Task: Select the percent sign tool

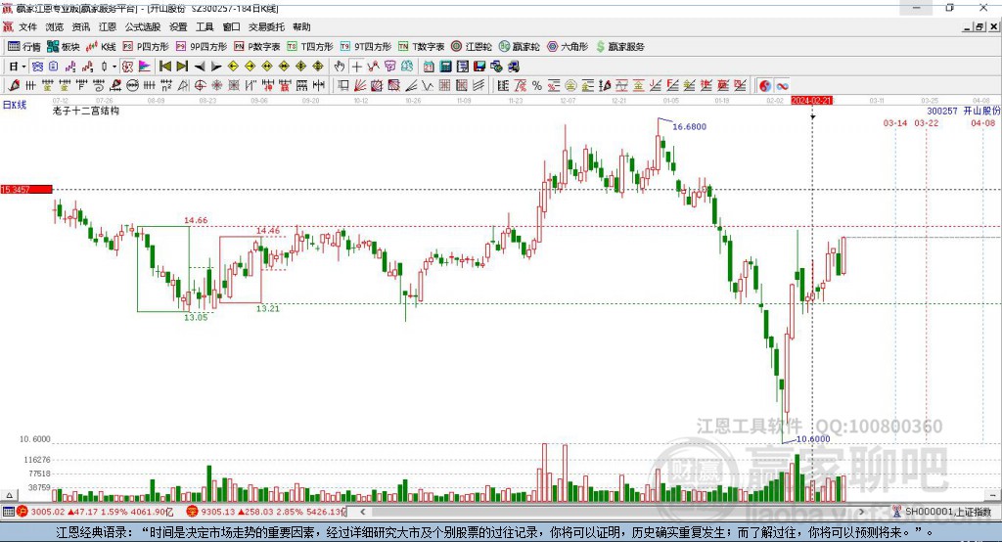Action: [537, 86]
